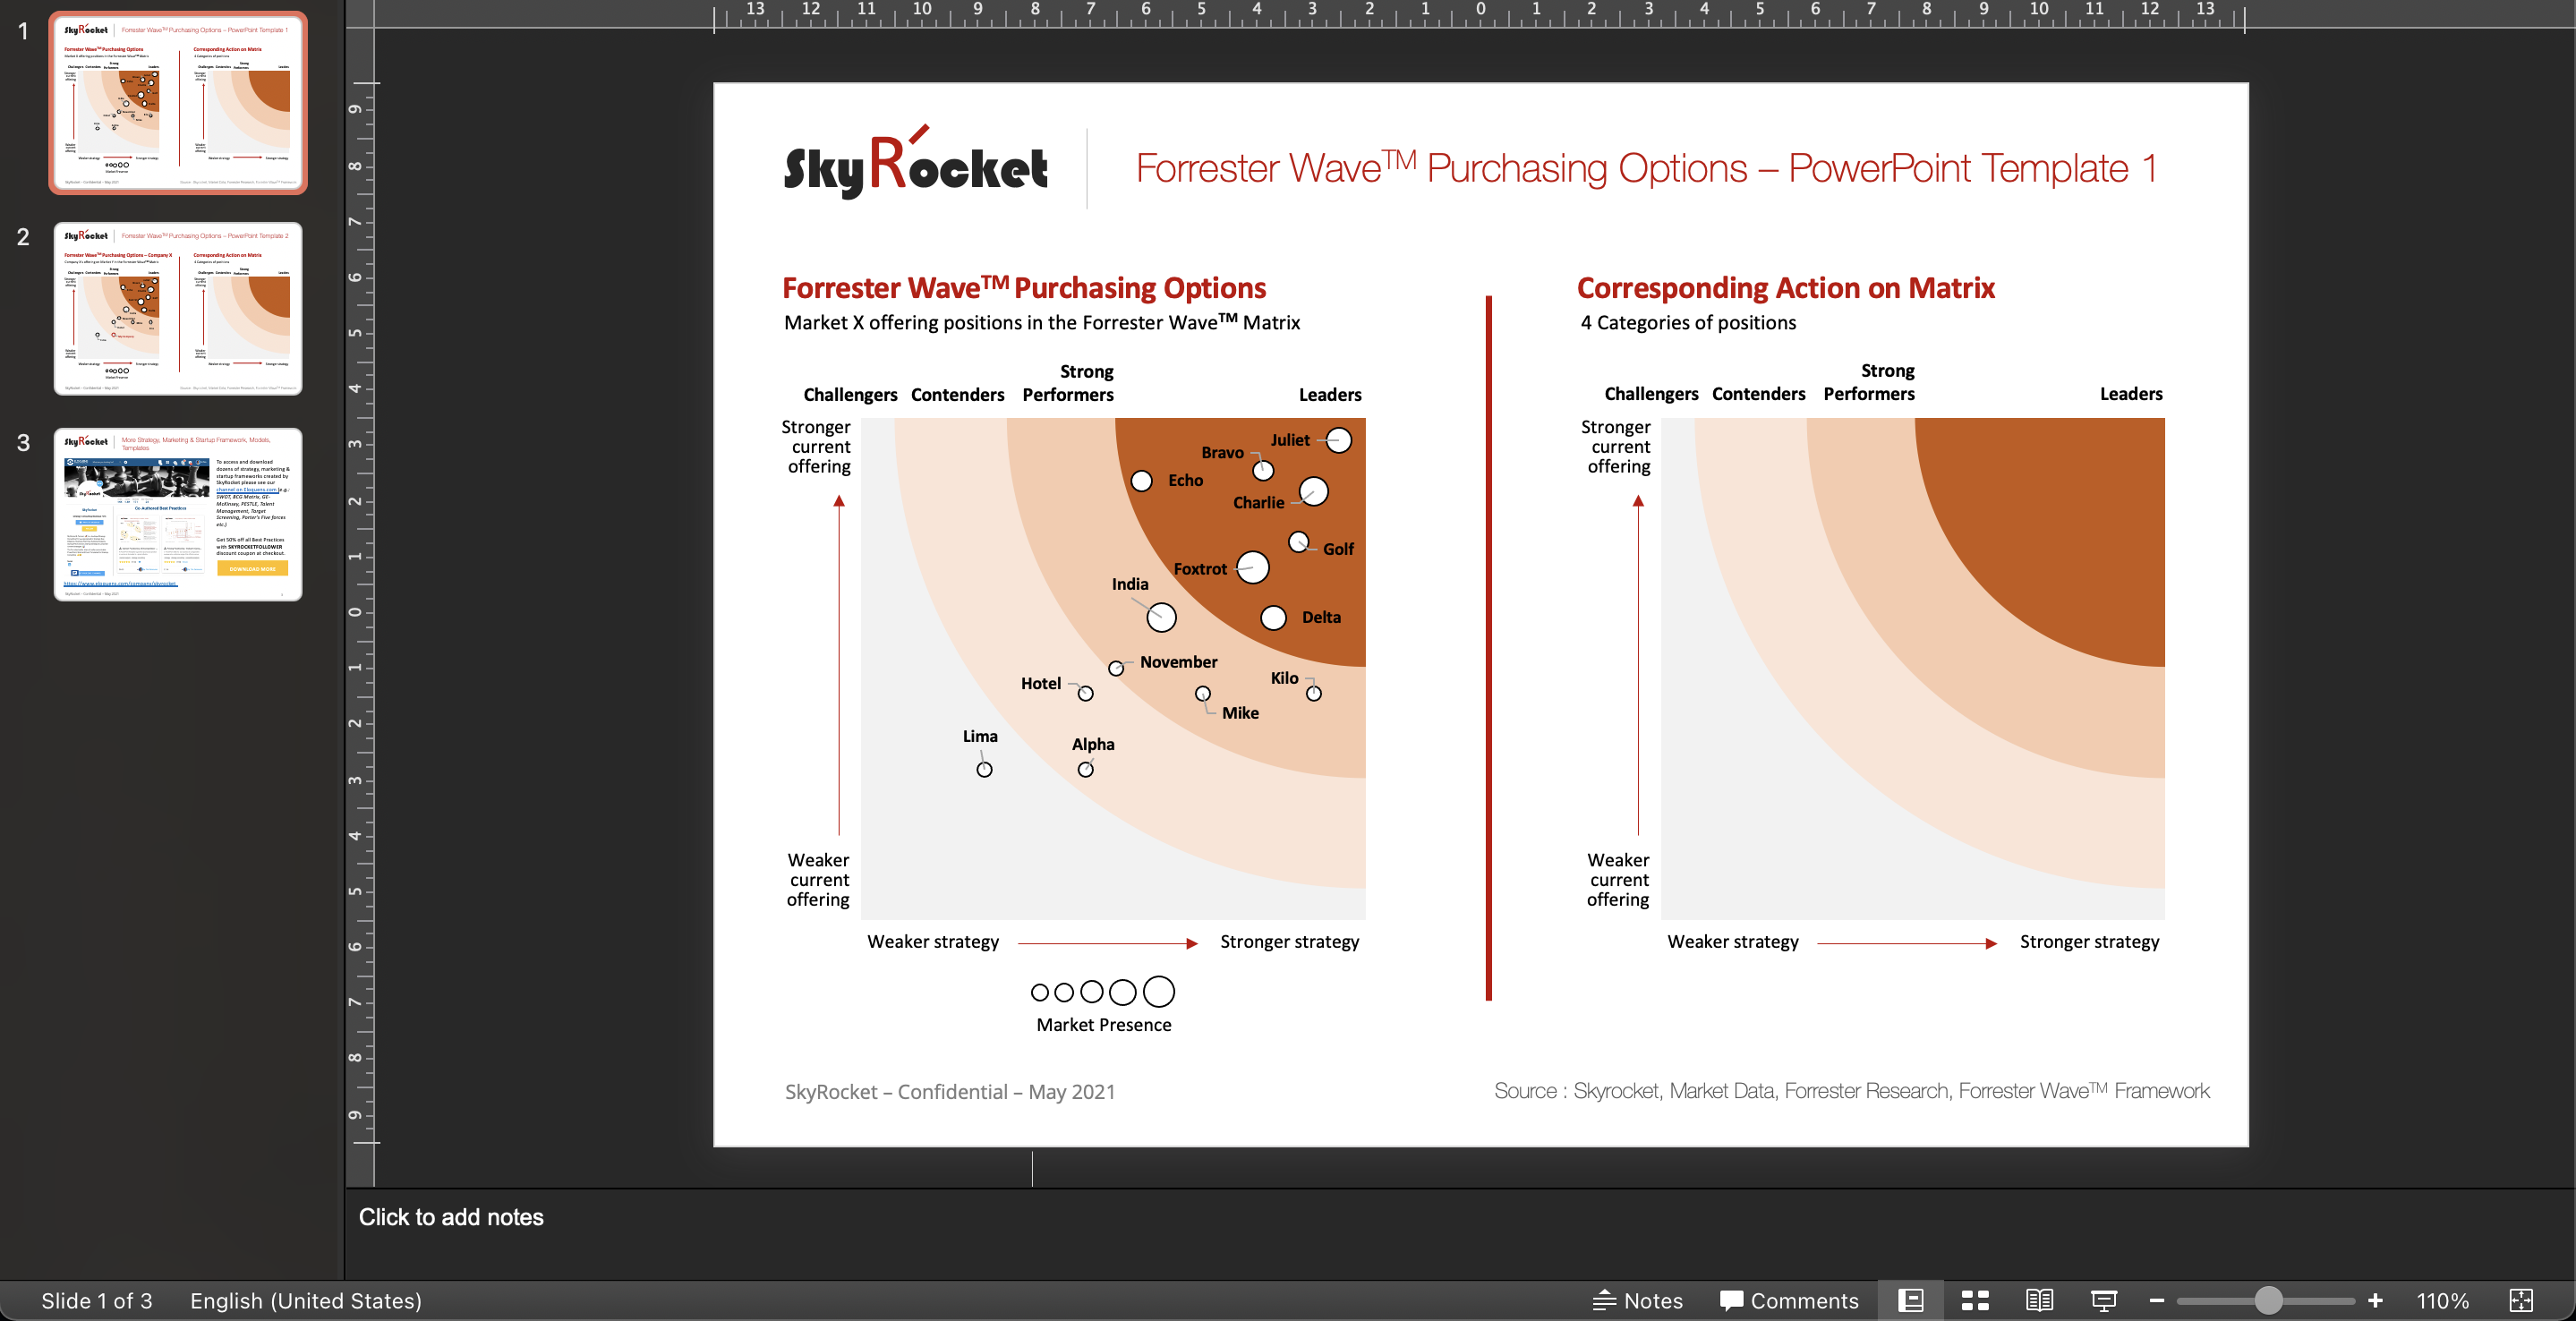Open Reading View icon

[x=2039, y=1300]
